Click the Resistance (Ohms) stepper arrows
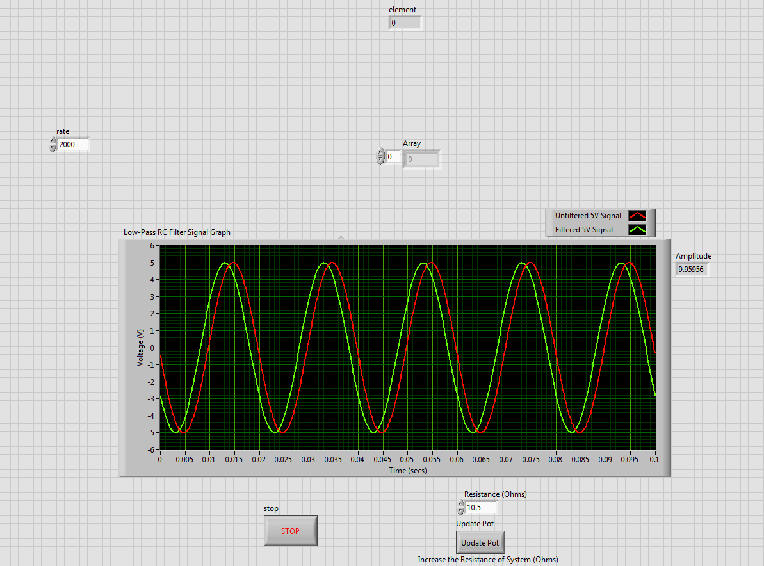This screenshot has height=566, width=764. pos(461,508)
